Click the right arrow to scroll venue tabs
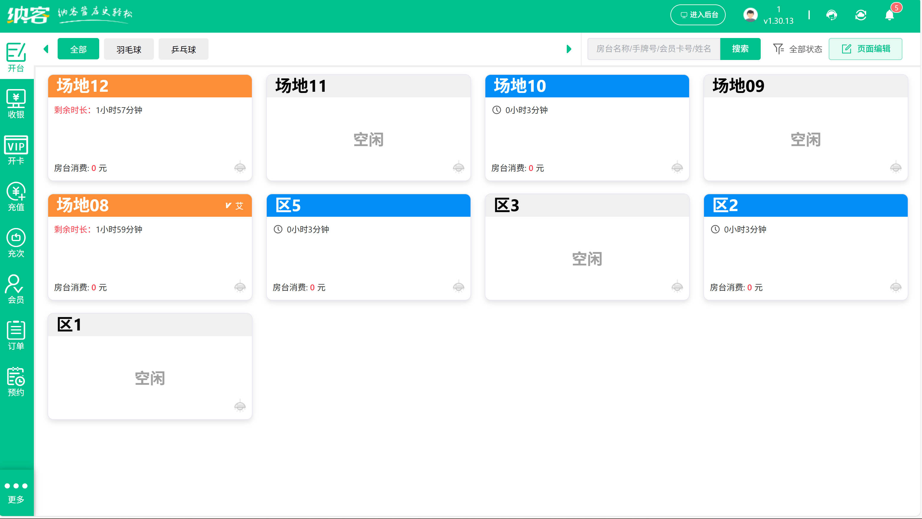Image resolution: width=922 pixels, height=519 pixels. pos(569,49)
